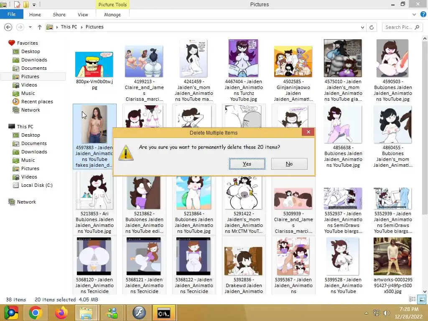428x321 pixels.
Task: Click the vertical scrollbar thumb
Action: click(x=425, y=128)
